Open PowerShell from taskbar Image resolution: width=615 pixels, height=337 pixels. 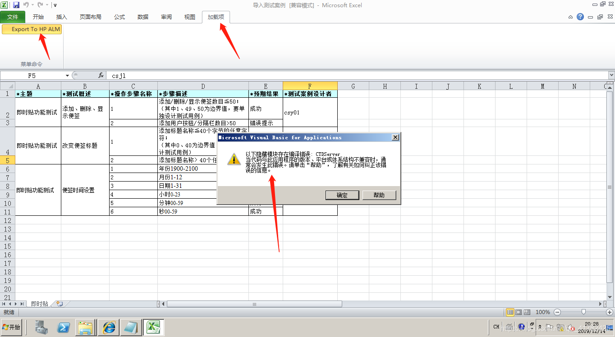(64, 328)
